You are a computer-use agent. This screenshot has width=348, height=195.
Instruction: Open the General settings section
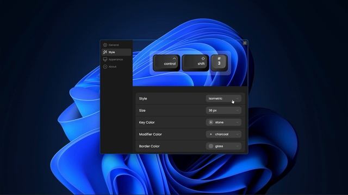tap(116, 45)
